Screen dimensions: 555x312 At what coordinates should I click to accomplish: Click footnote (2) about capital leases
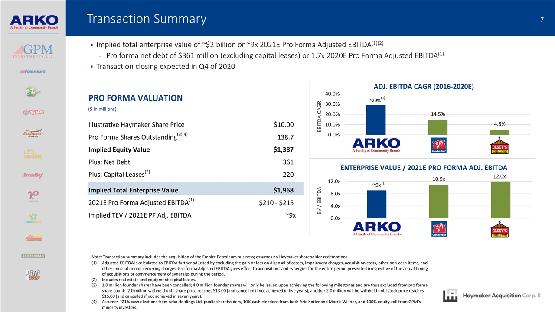(143, 279)
